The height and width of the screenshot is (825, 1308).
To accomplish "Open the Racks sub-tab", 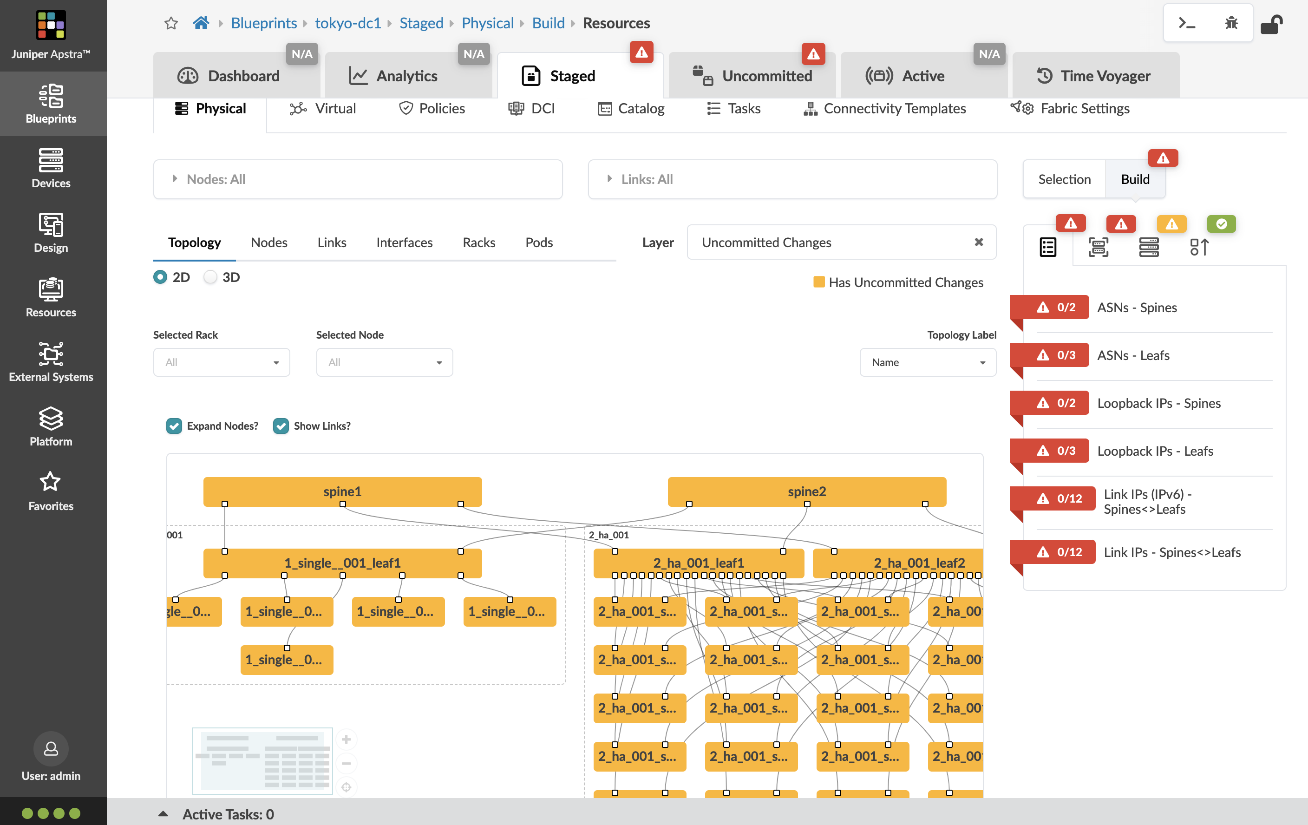I will click(478, 242).
